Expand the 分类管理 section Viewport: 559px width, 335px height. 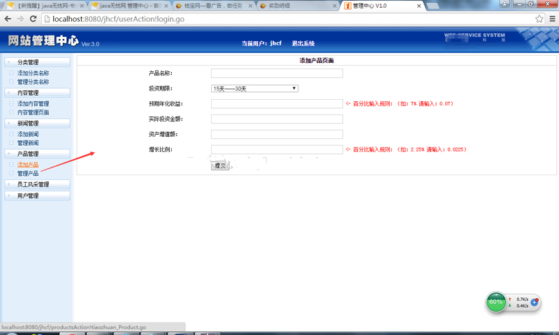pos(37,62)
